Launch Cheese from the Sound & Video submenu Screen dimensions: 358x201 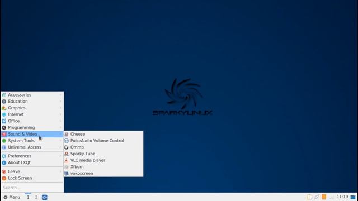103,134
